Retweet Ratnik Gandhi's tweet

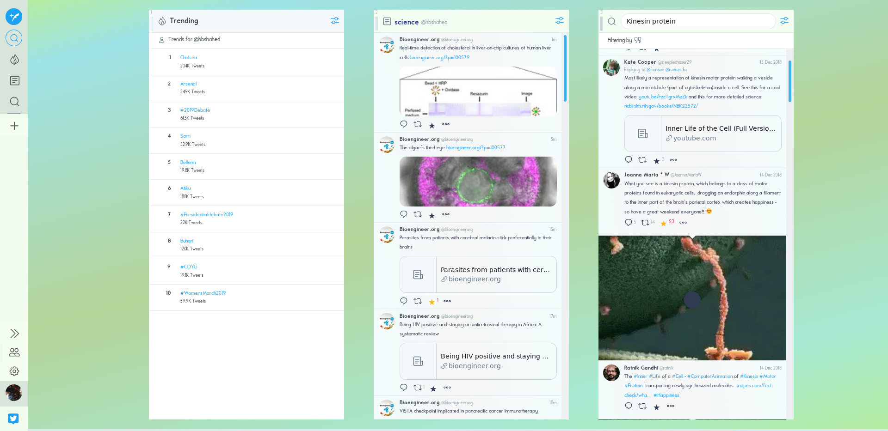pos(642,406)
